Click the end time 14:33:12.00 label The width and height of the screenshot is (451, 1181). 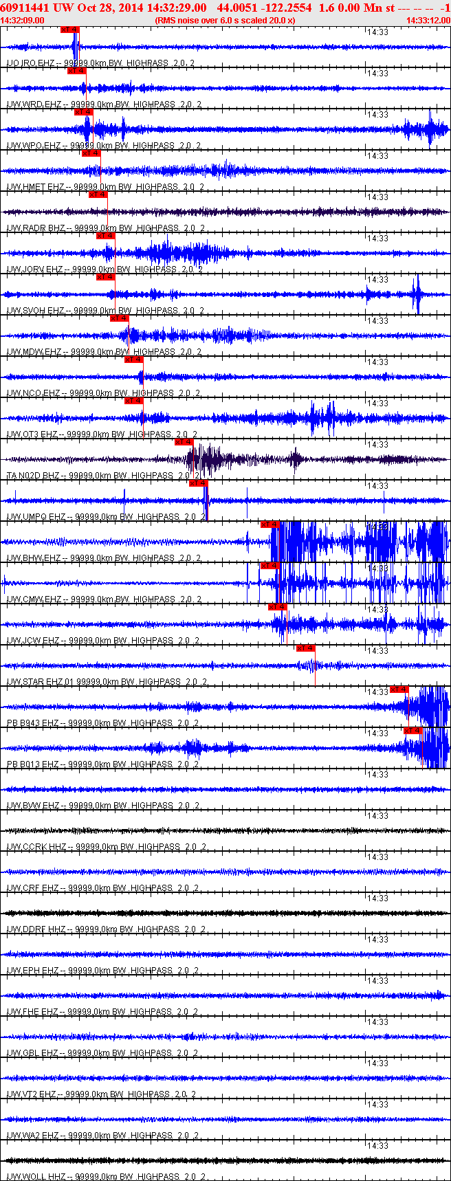[x=428, y=20]
